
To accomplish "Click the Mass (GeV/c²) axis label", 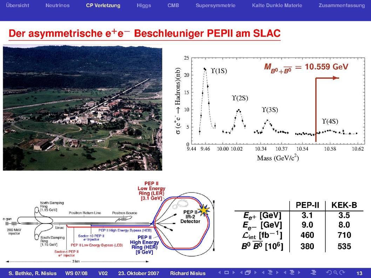I will [x=278, y=158].
